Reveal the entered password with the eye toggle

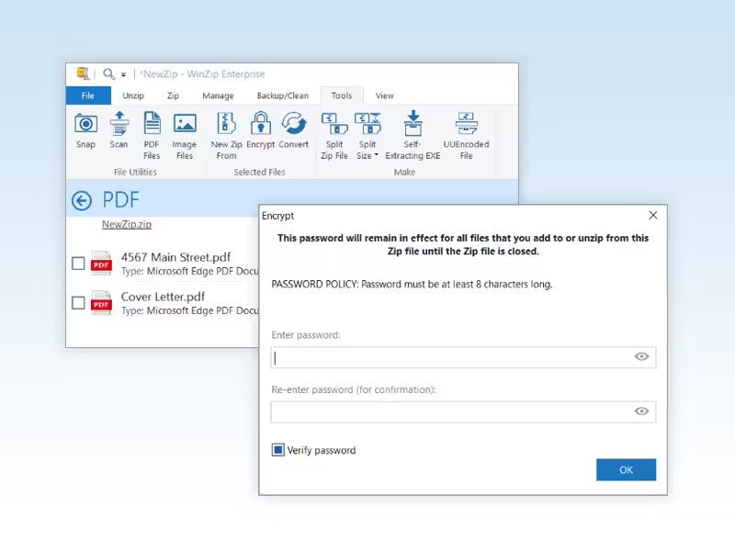643,357
